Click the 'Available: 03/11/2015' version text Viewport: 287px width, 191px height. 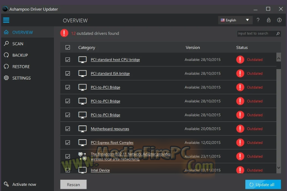[x=202, y=170]
